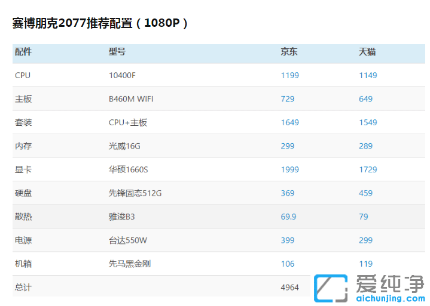Open JD price 399 for 台达550W power supply
This screenshot has height=306, width=430.
(x=287, y=240)
